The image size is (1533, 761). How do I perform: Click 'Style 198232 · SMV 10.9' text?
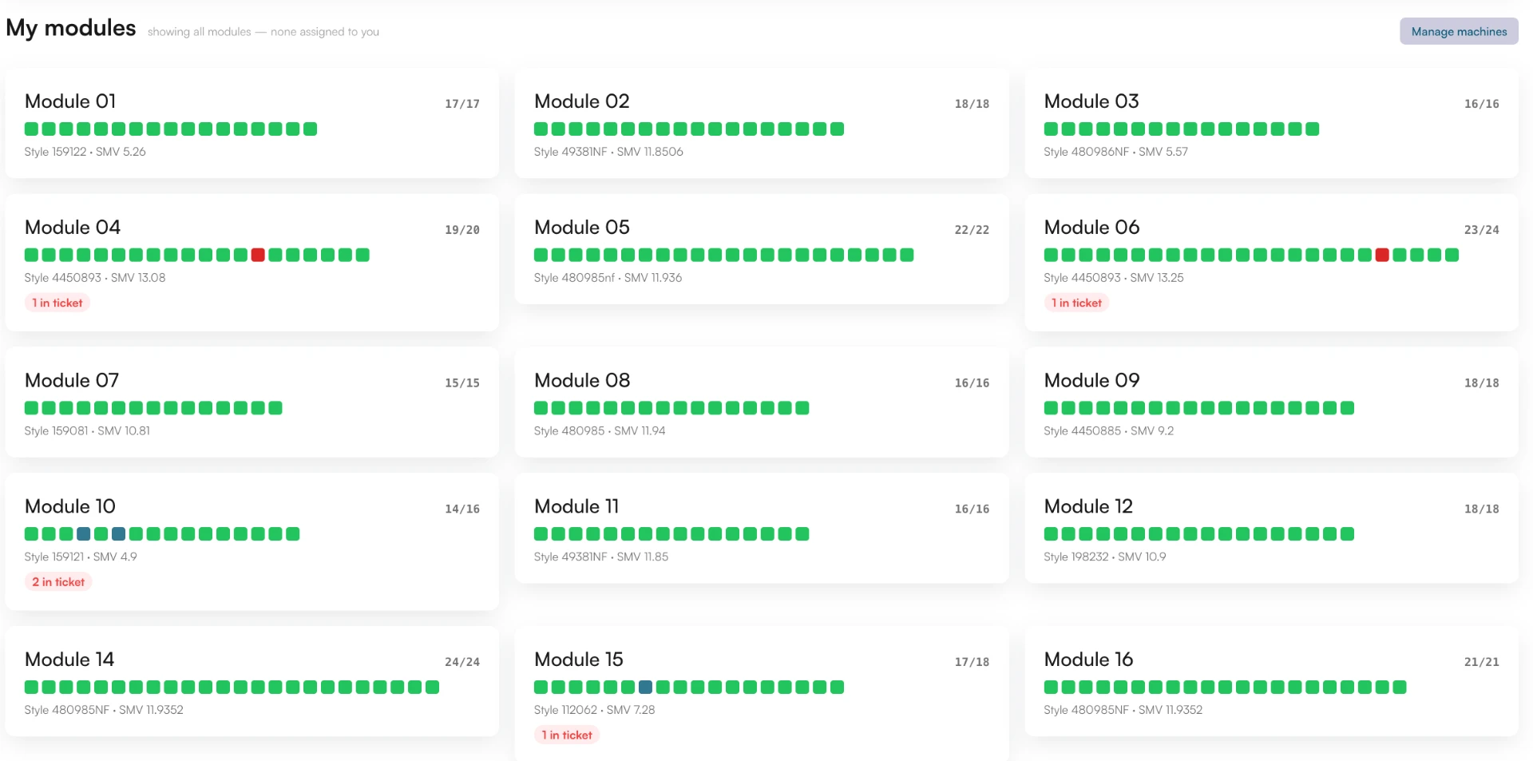(x=1104, y=557)
